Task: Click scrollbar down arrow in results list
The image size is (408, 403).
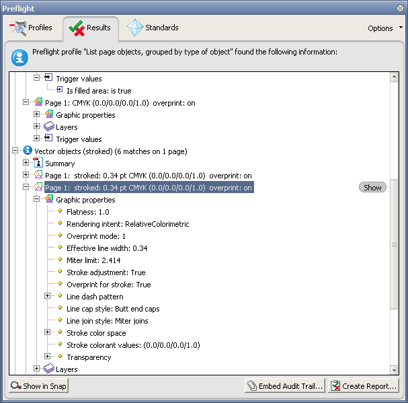Action: tap(394, 370)
